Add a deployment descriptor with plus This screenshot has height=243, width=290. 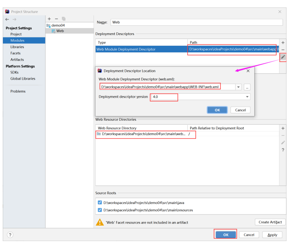[x=283, y=43]
